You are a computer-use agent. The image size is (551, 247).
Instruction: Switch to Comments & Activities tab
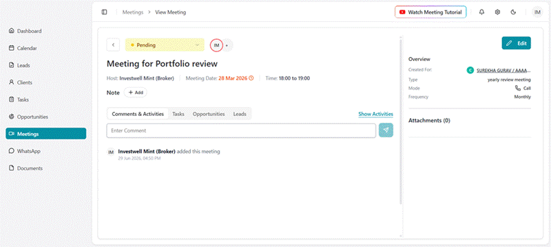[x=138, y=114]
